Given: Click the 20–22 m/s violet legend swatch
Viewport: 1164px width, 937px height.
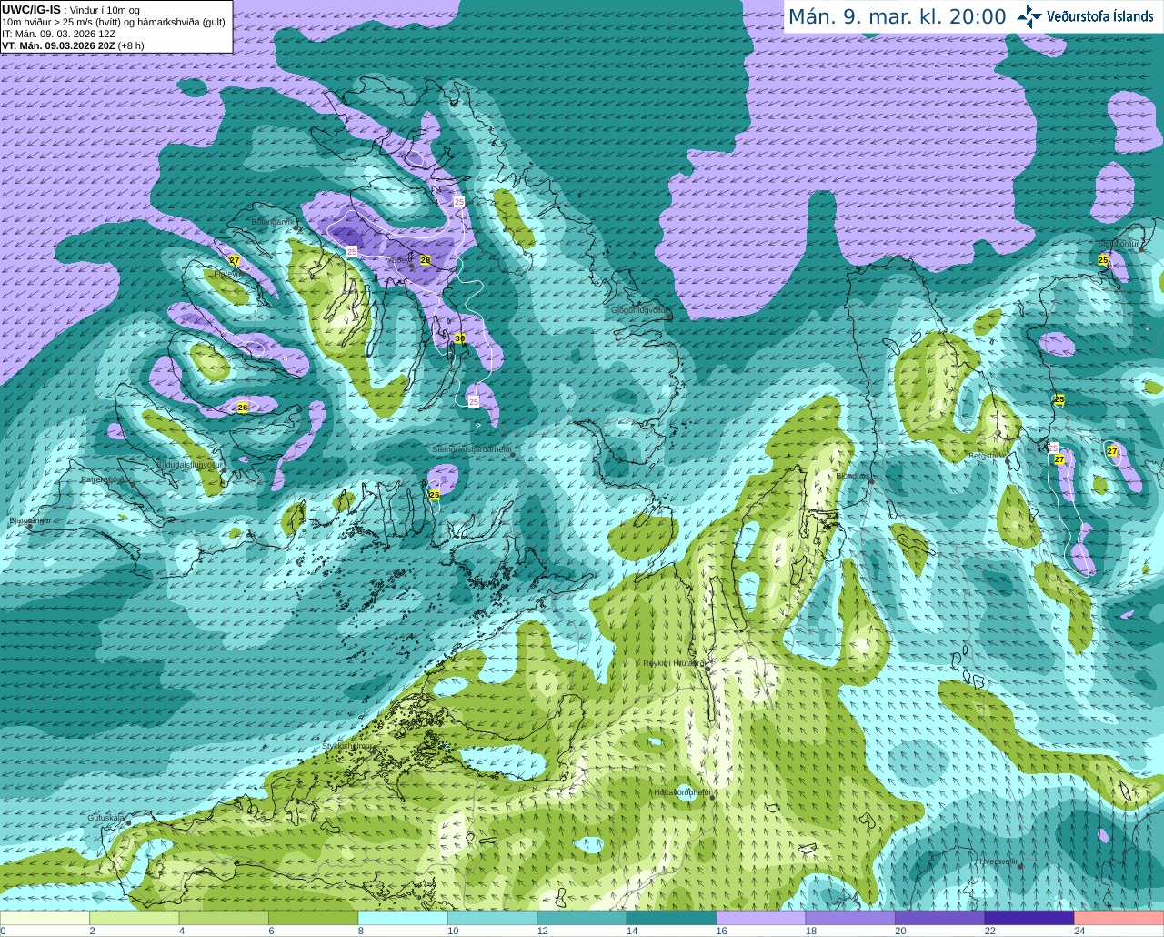Looking at the screenshot, I should tap(940, 918).
